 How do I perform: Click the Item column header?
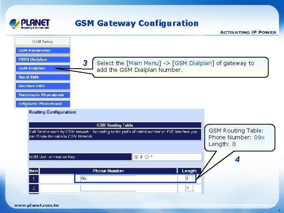tap(34, 171)
